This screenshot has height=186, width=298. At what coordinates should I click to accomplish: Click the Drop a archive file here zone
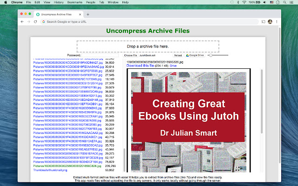tap(148, 46)
